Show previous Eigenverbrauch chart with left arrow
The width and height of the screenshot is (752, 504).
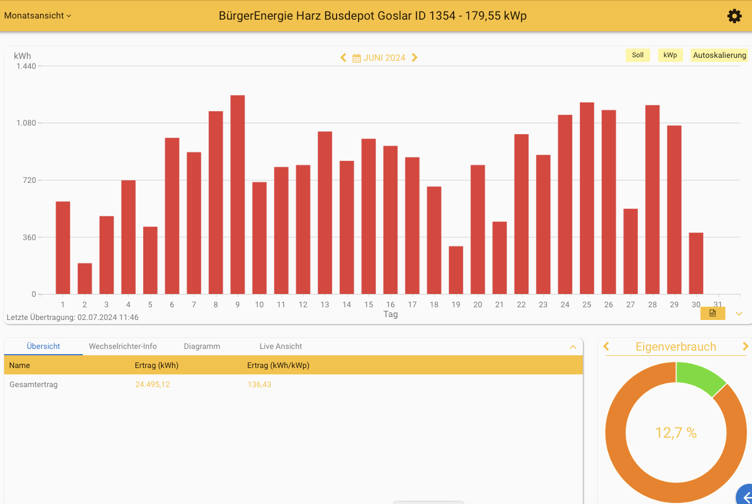(x=607, y=347)
